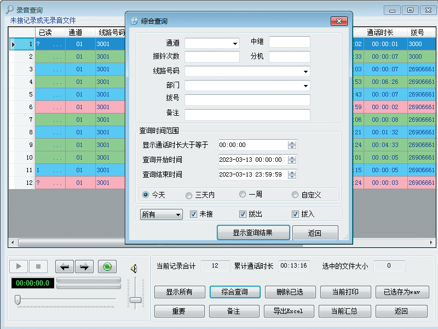This screenshot has width=438, height=329.
Task: Close the 综合查询 dialog with red X
Action: [x=339, y=21]
